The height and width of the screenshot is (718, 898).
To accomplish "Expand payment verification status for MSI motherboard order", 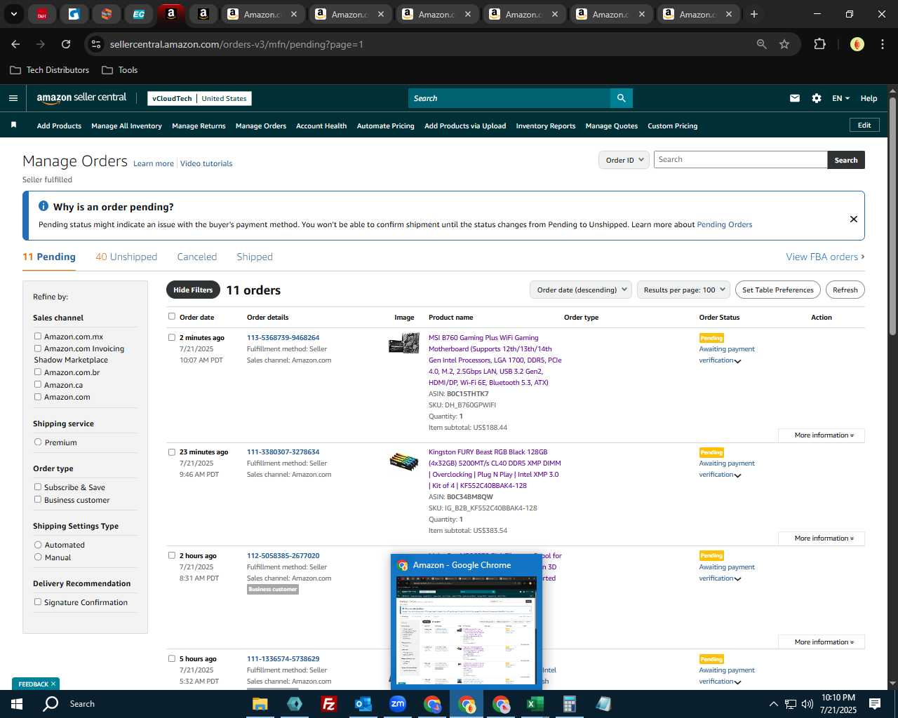I will pos(737,361).
